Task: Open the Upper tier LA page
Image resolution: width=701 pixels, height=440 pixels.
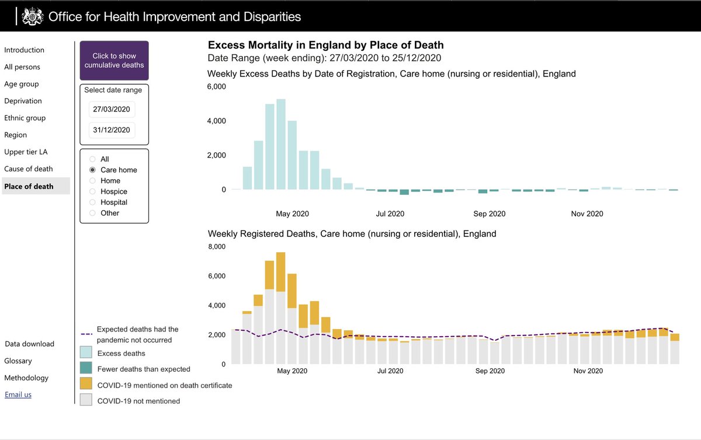Action: (26, 152)
